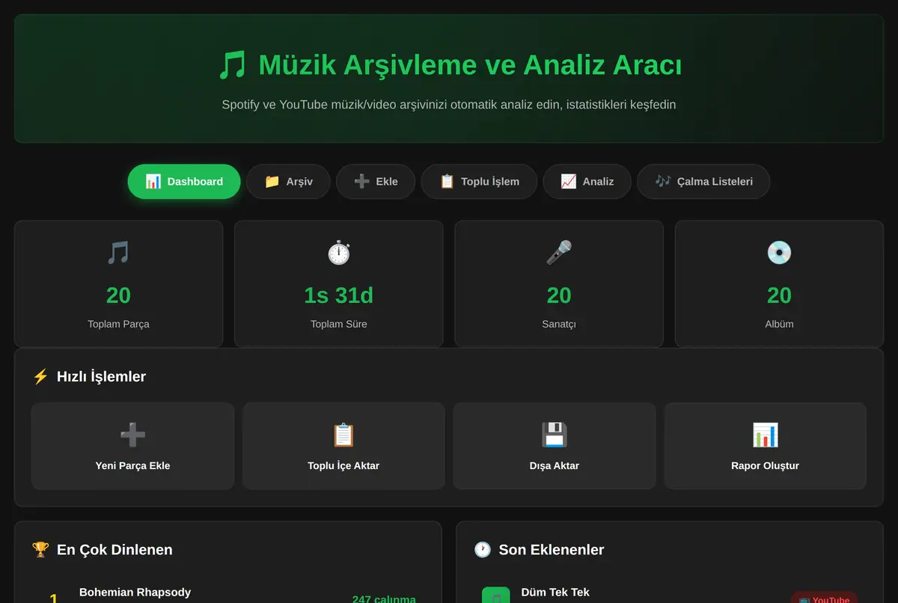The width and height of the screenshot is (898, 603).
Task: Go to the Toplu İşlem tab
Action: click(479, 182)
